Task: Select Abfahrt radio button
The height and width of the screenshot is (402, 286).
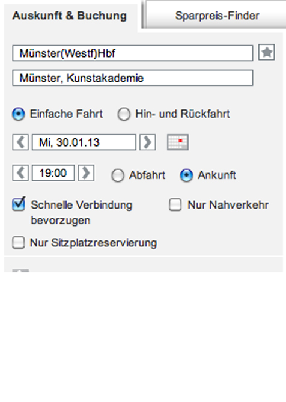Action: tap(118, 176)
